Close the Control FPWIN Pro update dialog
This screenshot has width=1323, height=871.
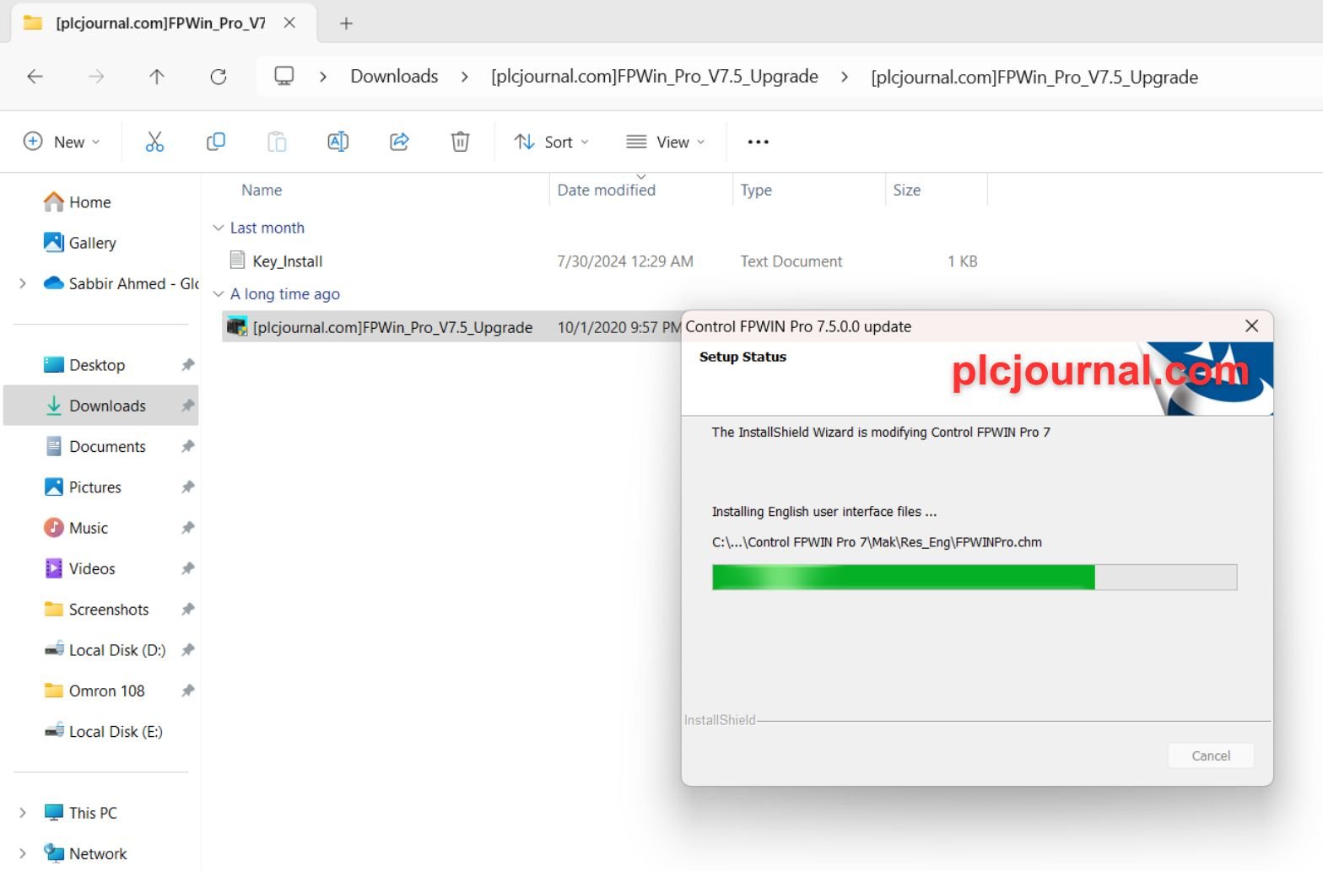[1252, 326]
